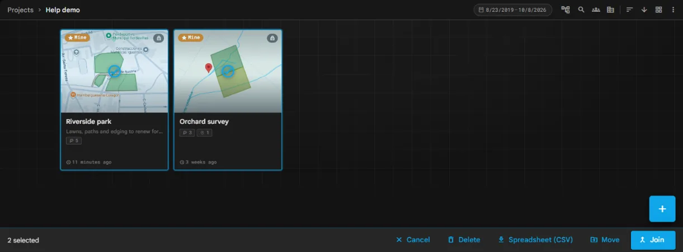Click the blue plus add button
Image resolution: width=683 pixels, height=252 pixels.
pos(662,209)
